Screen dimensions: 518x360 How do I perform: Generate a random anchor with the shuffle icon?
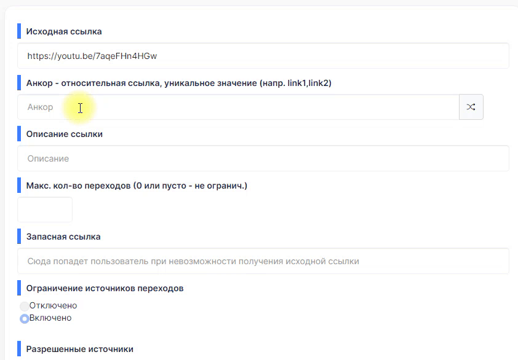(471, 107)
